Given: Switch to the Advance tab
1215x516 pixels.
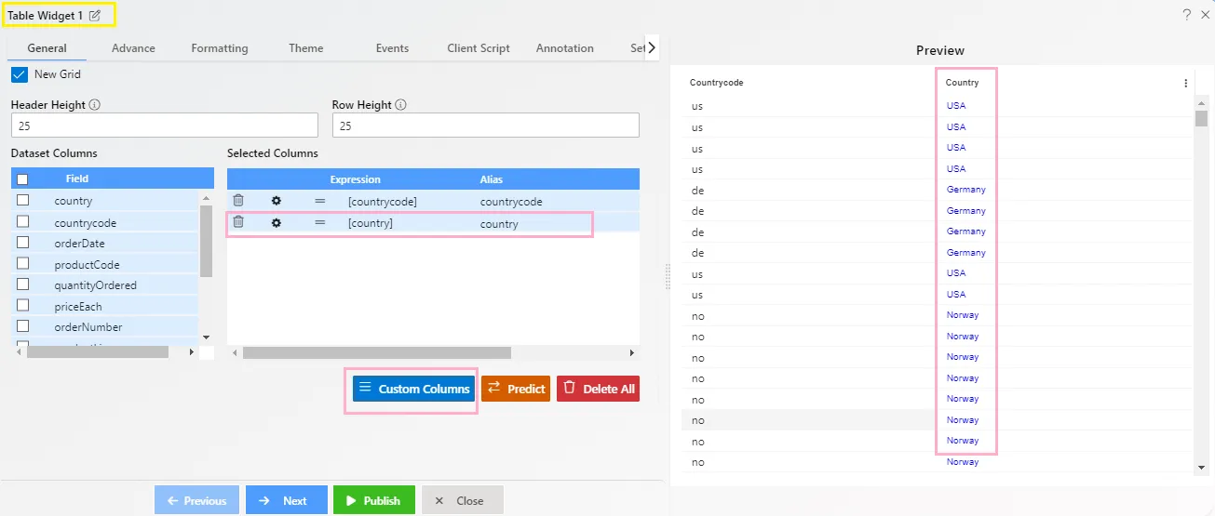Looking at the screenshot, I should point(133,48).
